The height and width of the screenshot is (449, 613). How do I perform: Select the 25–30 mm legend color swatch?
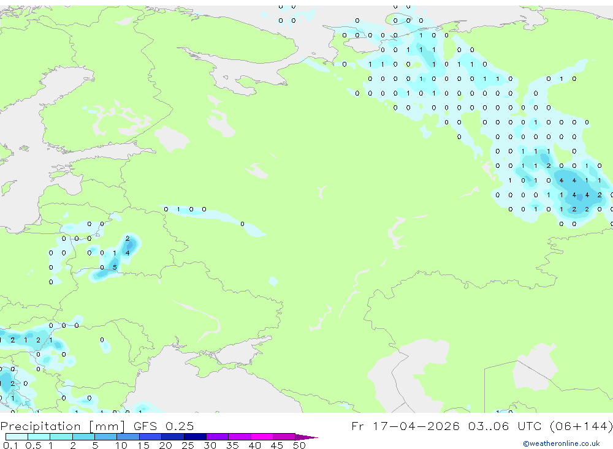pyautogui.click(x=195, y=437)
